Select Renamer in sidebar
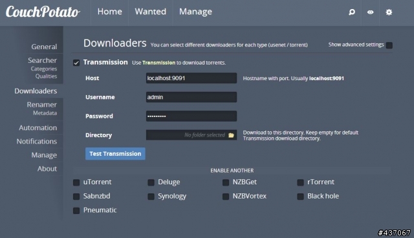This screenshot has width=414, height=238. [41, 105]
